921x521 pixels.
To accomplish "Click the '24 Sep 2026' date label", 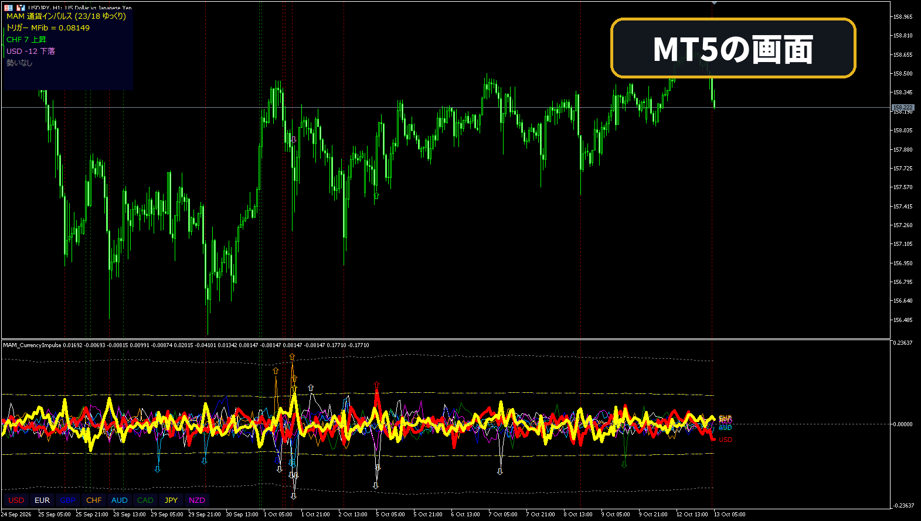I will click(x=16, y=515).
